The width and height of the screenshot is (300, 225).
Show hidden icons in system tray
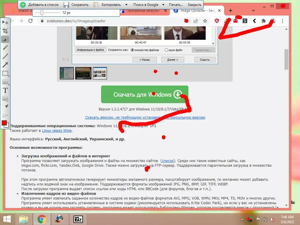click(242, 219)
